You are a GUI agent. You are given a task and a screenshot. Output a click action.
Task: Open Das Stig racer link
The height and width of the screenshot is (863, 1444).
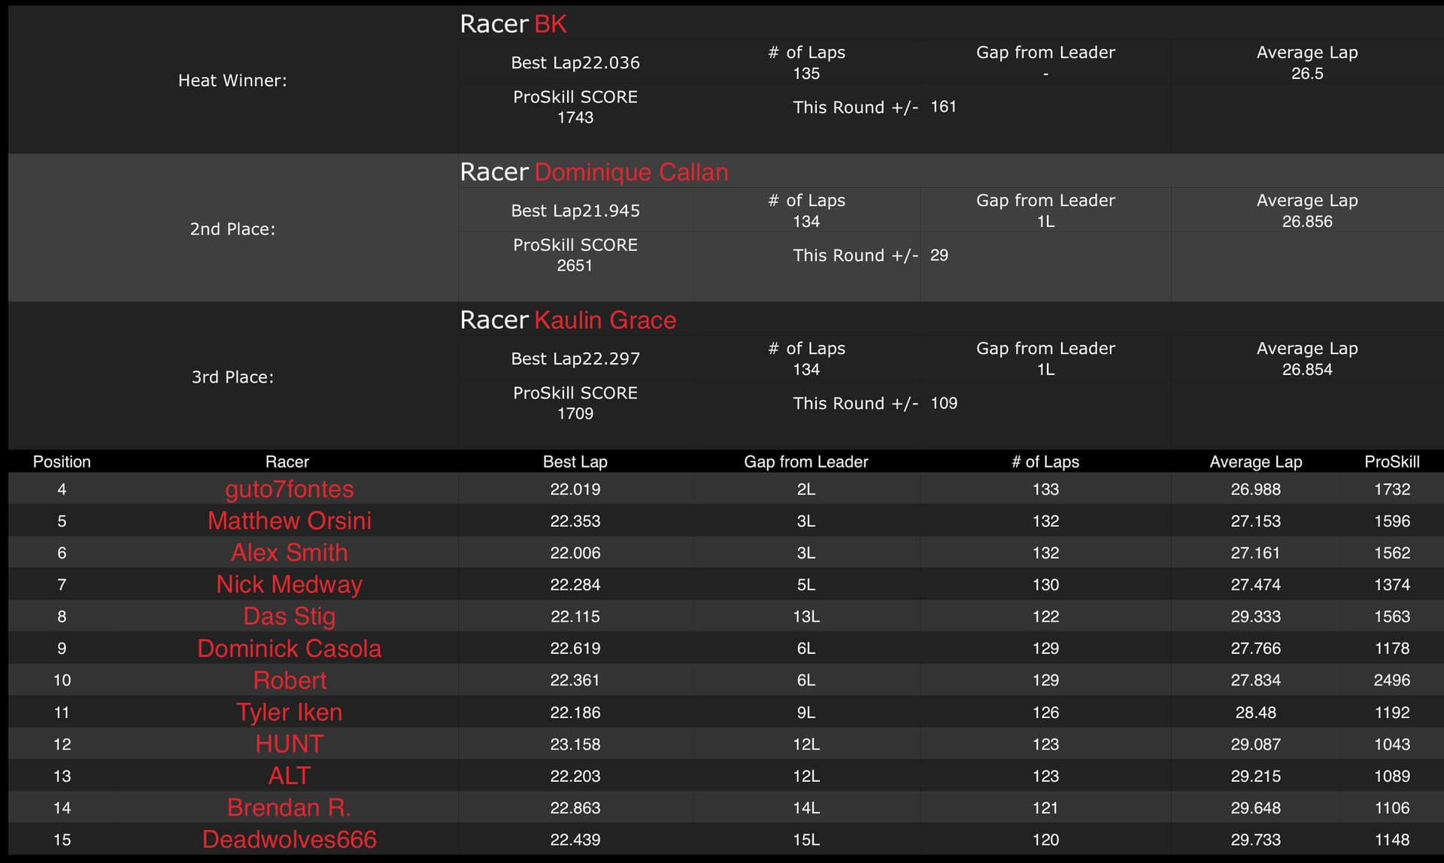(289, 616)
